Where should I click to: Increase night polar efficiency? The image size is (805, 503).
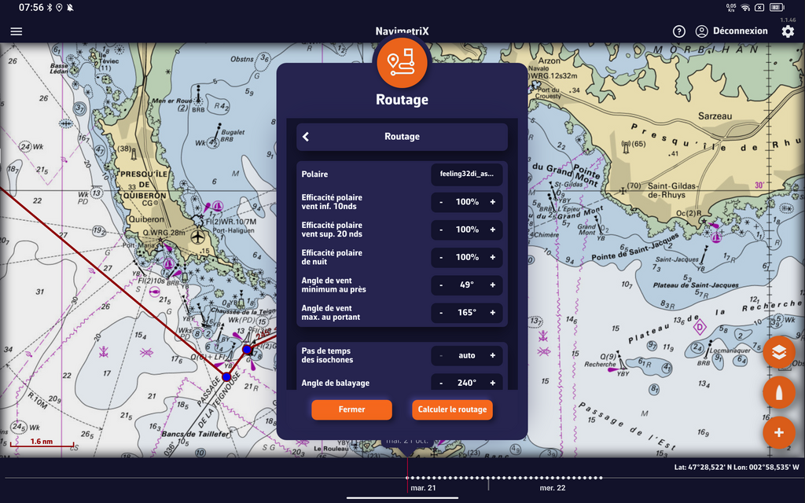(x=493, y=257)
